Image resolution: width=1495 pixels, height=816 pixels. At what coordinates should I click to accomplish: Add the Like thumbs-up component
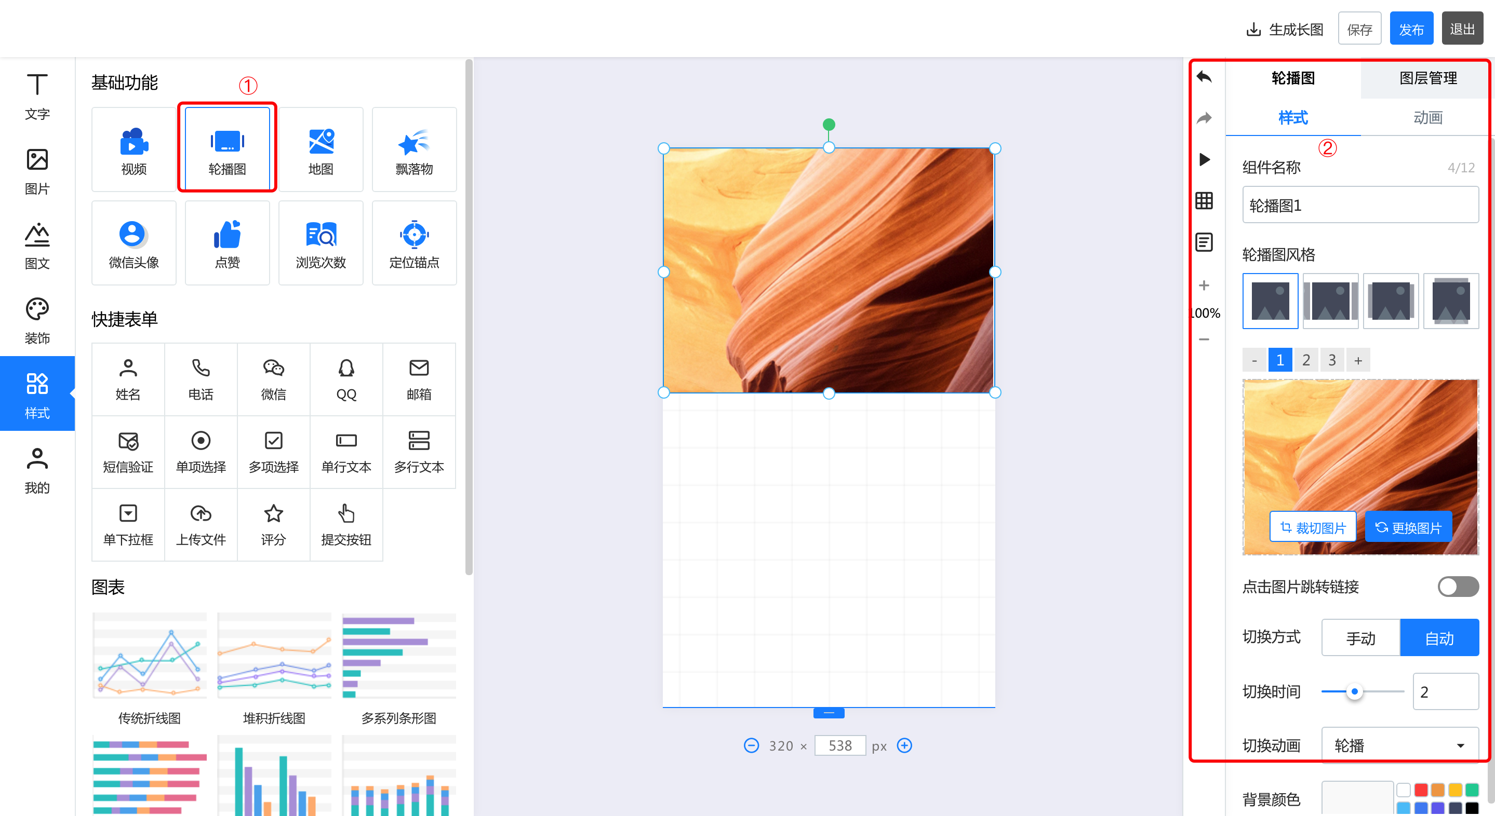click(x=227, y=243)
